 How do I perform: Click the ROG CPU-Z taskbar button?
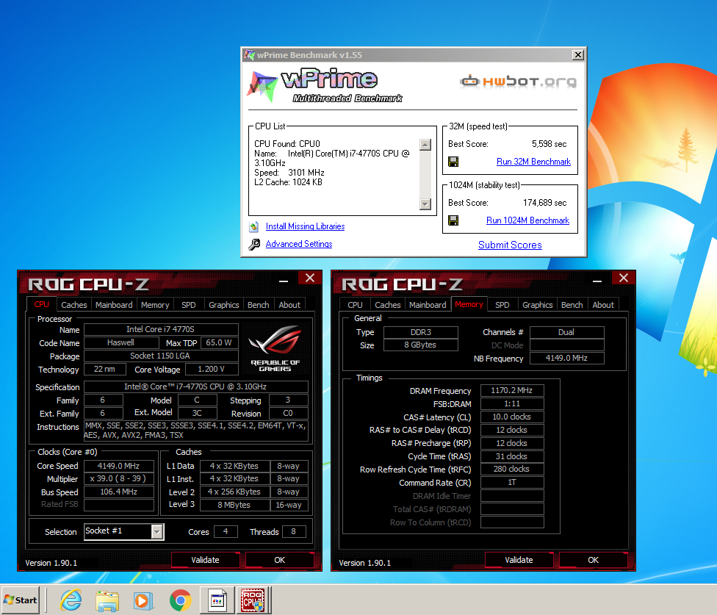tap(253, 600)
